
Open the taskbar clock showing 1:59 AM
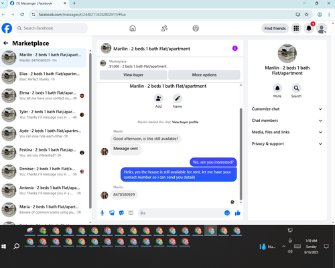312,247
